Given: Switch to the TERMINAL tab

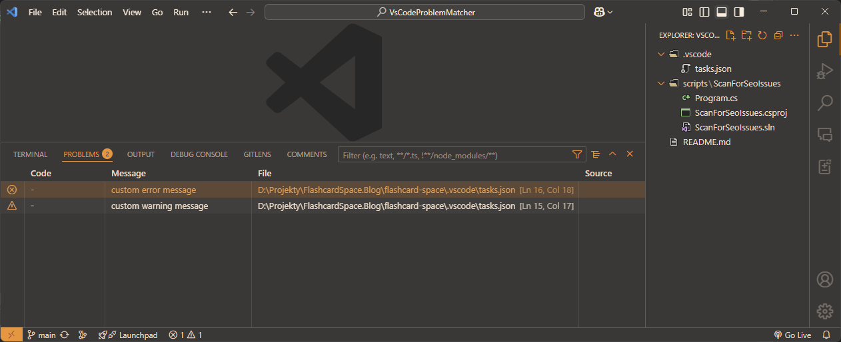Looking at the screenshot, I should coord(31,154).
